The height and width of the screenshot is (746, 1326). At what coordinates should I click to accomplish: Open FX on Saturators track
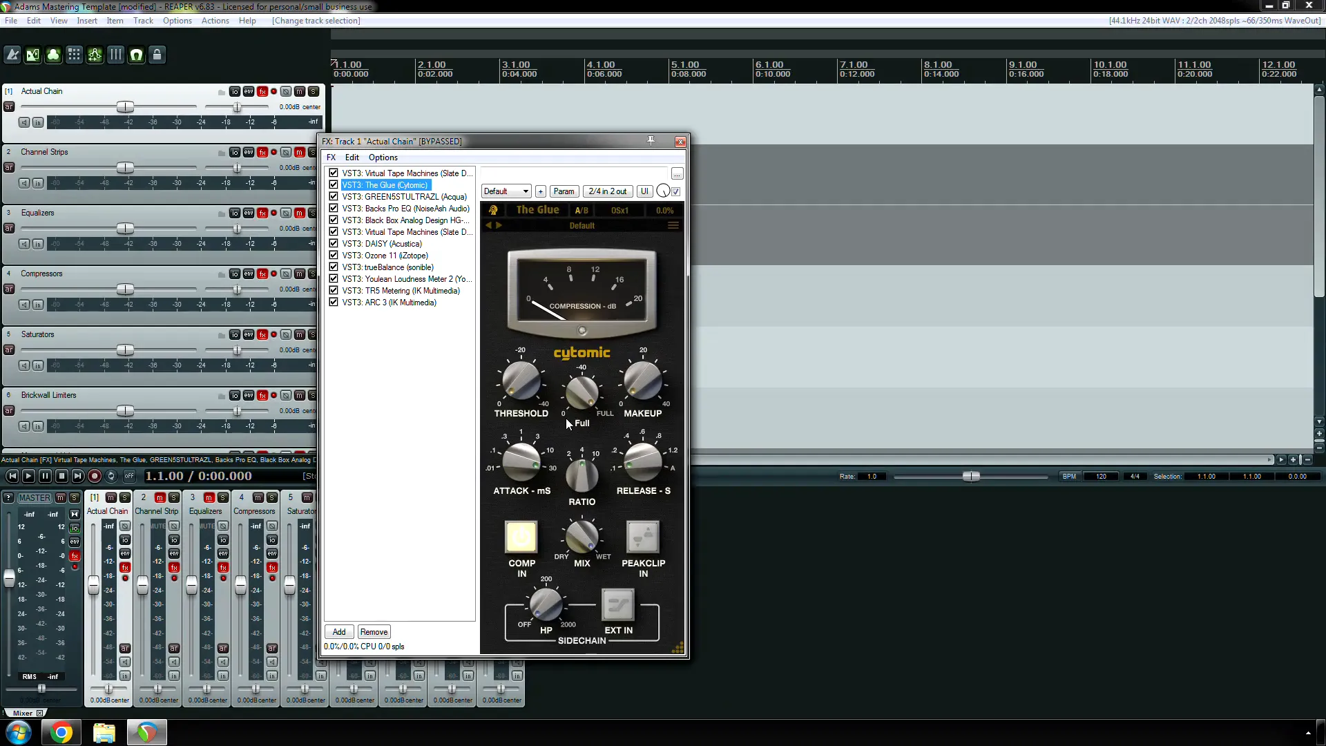coord(262,334)
